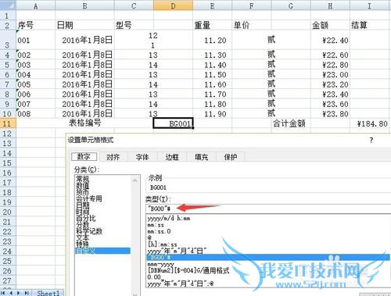Choose [DBNum2][$-804]G/通用格式 format
Image resolution: width=391 pixels, height=296 pixels.
click(188, 270)
